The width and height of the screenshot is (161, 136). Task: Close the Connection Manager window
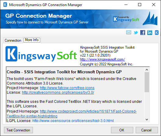[x=154, y=5]
